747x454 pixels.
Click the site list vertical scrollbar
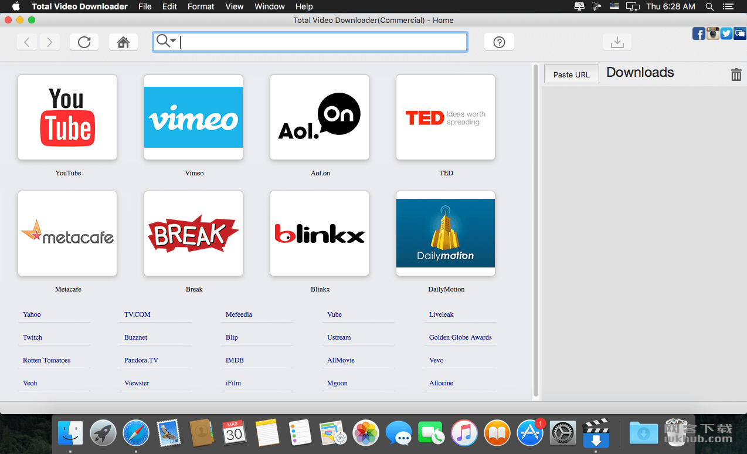coord(535,231)
